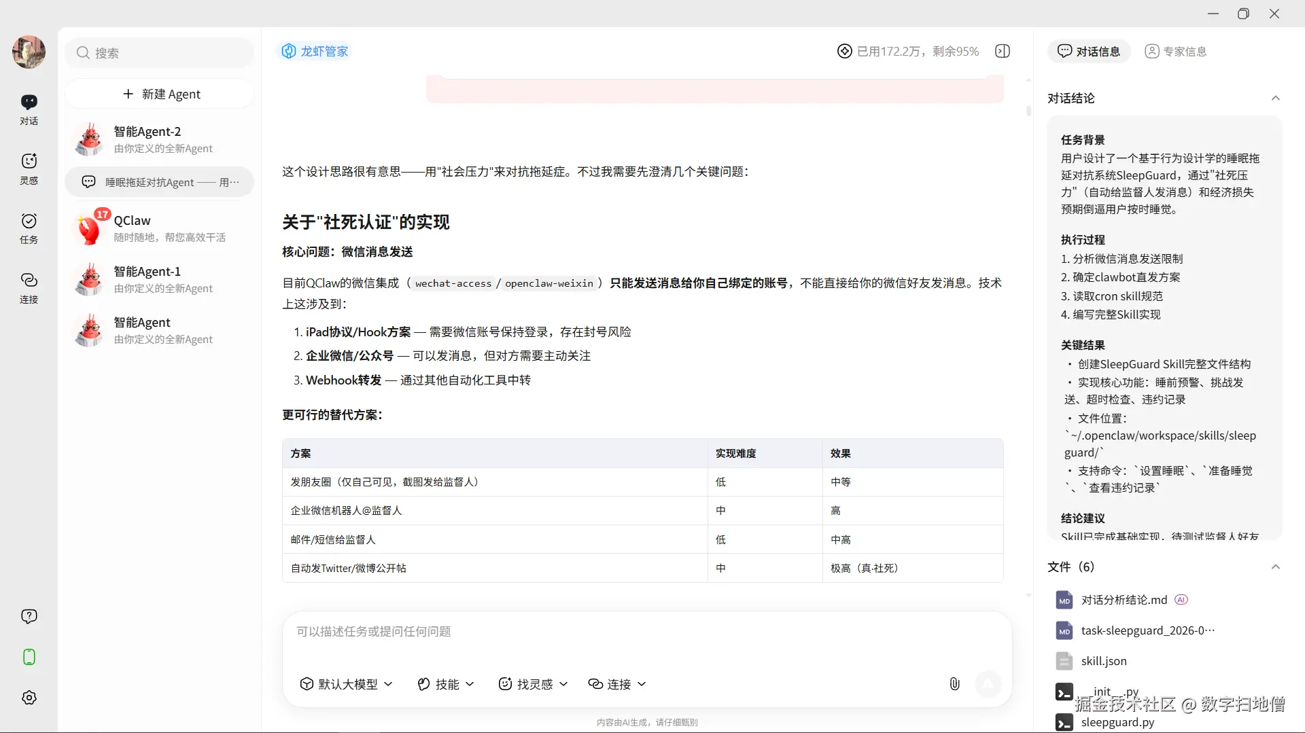
Task: Click the 发朋友圈 table row cell
Action: click(495, 482)
